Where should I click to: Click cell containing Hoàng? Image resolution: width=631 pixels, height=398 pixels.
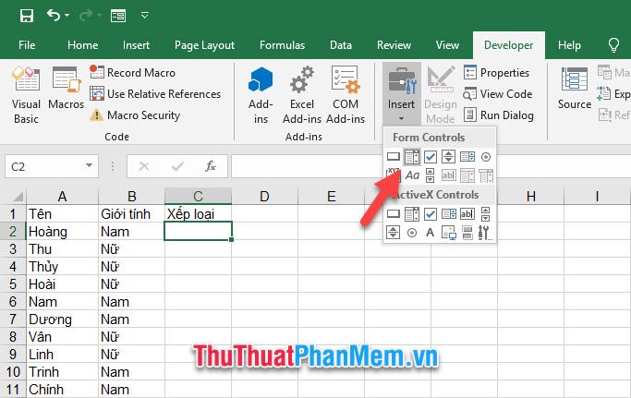coord(62,232)
